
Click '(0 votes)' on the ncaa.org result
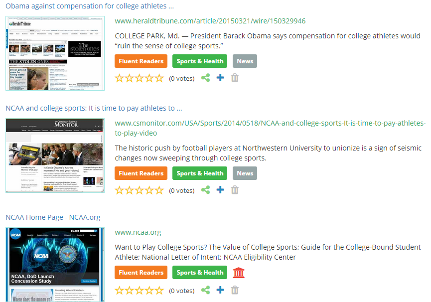(182, 291)
